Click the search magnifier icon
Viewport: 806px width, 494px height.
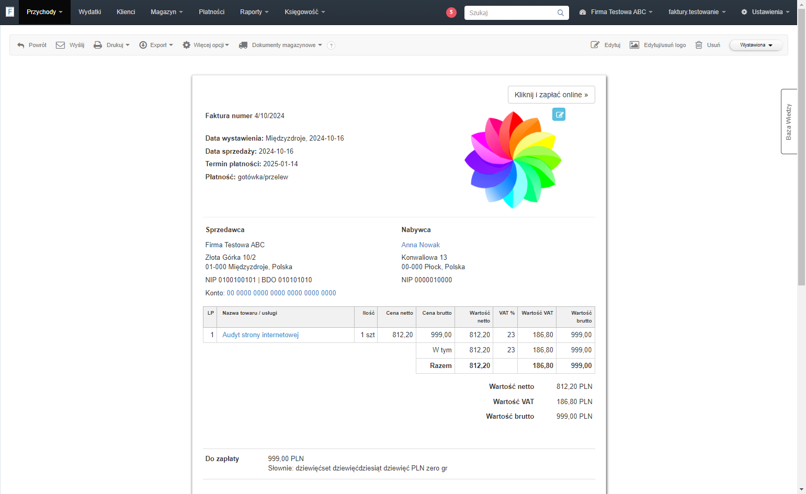click(561, 13)
